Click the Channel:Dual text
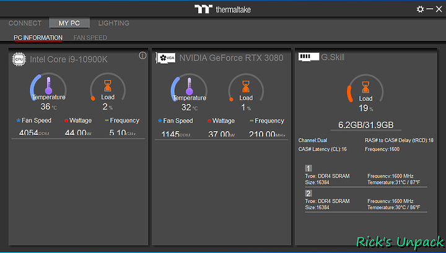 point(313,140)
